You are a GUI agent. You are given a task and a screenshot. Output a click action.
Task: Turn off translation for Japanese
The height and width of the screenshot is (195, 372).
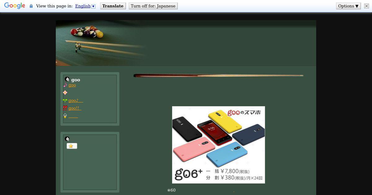pos(153,6)
